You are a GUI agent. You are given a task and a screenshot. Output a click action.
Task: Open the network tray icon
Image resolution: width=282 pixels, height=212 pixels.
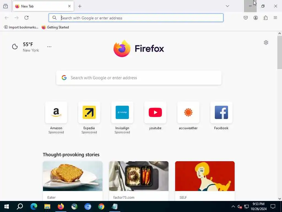click(x=246, y=206)
